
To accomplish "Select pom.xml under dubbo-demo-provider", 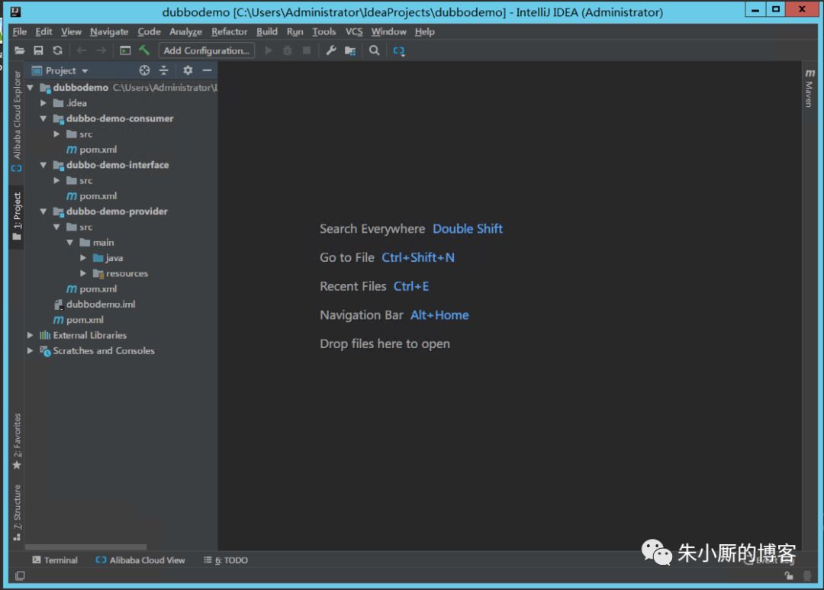I will click(x=98, y=289).
